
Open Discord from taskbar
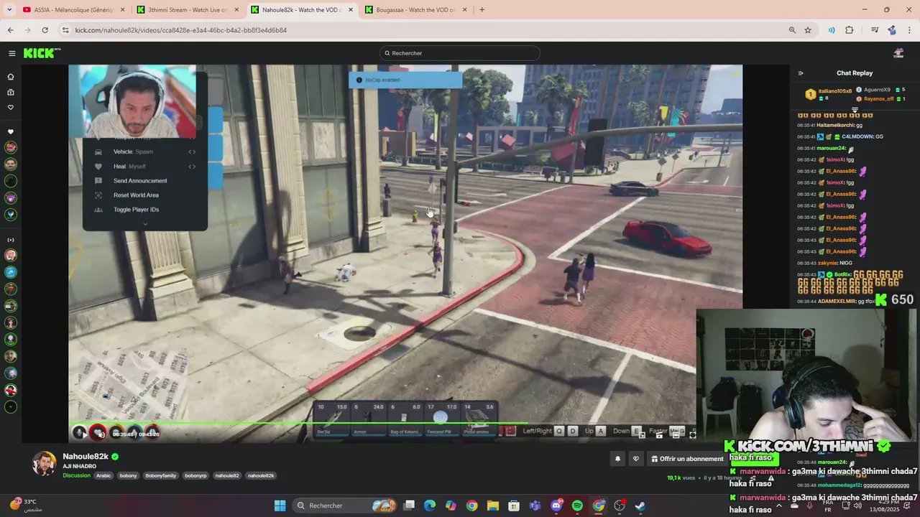[556, 506]
